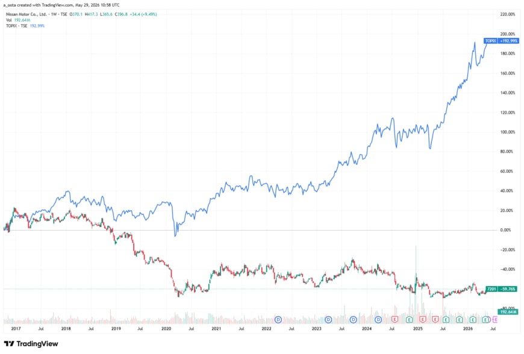Click the green E marker just after 2026 label
This screenshot has width=524, height=354.
[473, 320]
